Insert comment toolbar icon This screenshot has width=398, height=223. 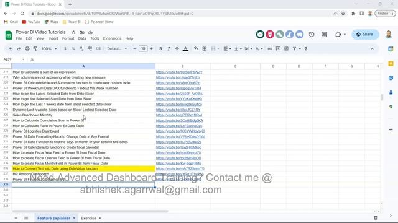[x=278, y=48]
